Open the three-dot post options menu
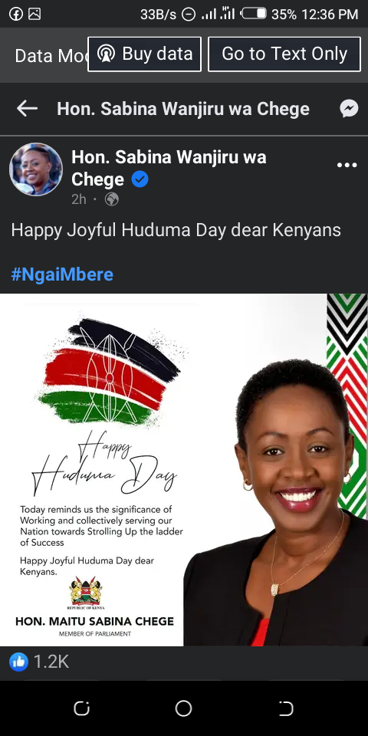368x736 pixels. click(x=347, y=165)
